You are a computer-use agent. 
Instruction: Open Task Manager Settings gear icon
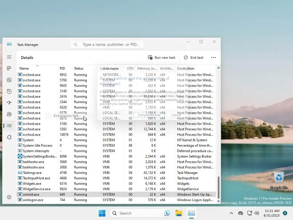click(9, 197)
